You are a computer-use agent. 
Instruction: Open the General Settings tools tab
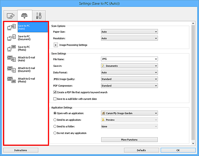(x=39, y=16)
